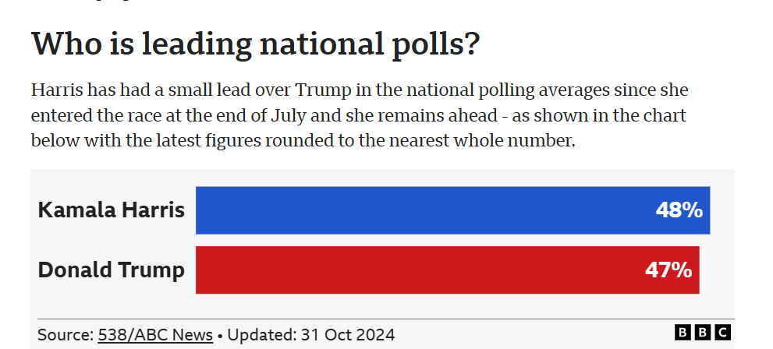
Task: Click the BBC logo
Action: click(x=703, y=333)
